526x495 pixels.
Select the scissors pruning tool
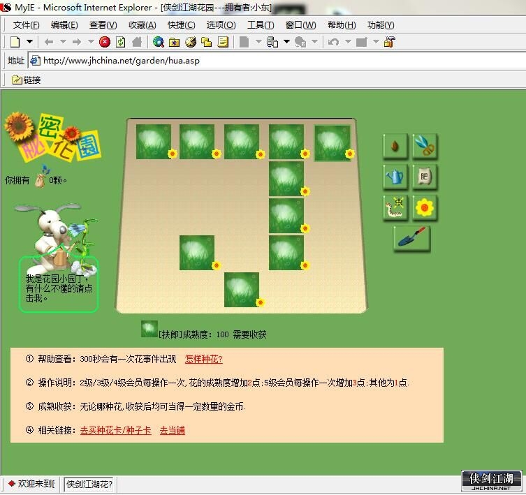coord(425,146)
